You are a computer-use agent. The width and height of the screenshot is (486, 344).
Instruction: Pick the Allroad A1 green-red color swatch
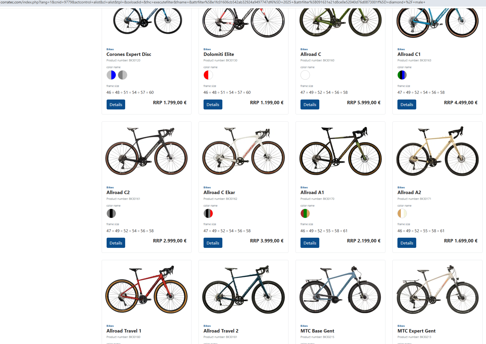tap(305, 213)
